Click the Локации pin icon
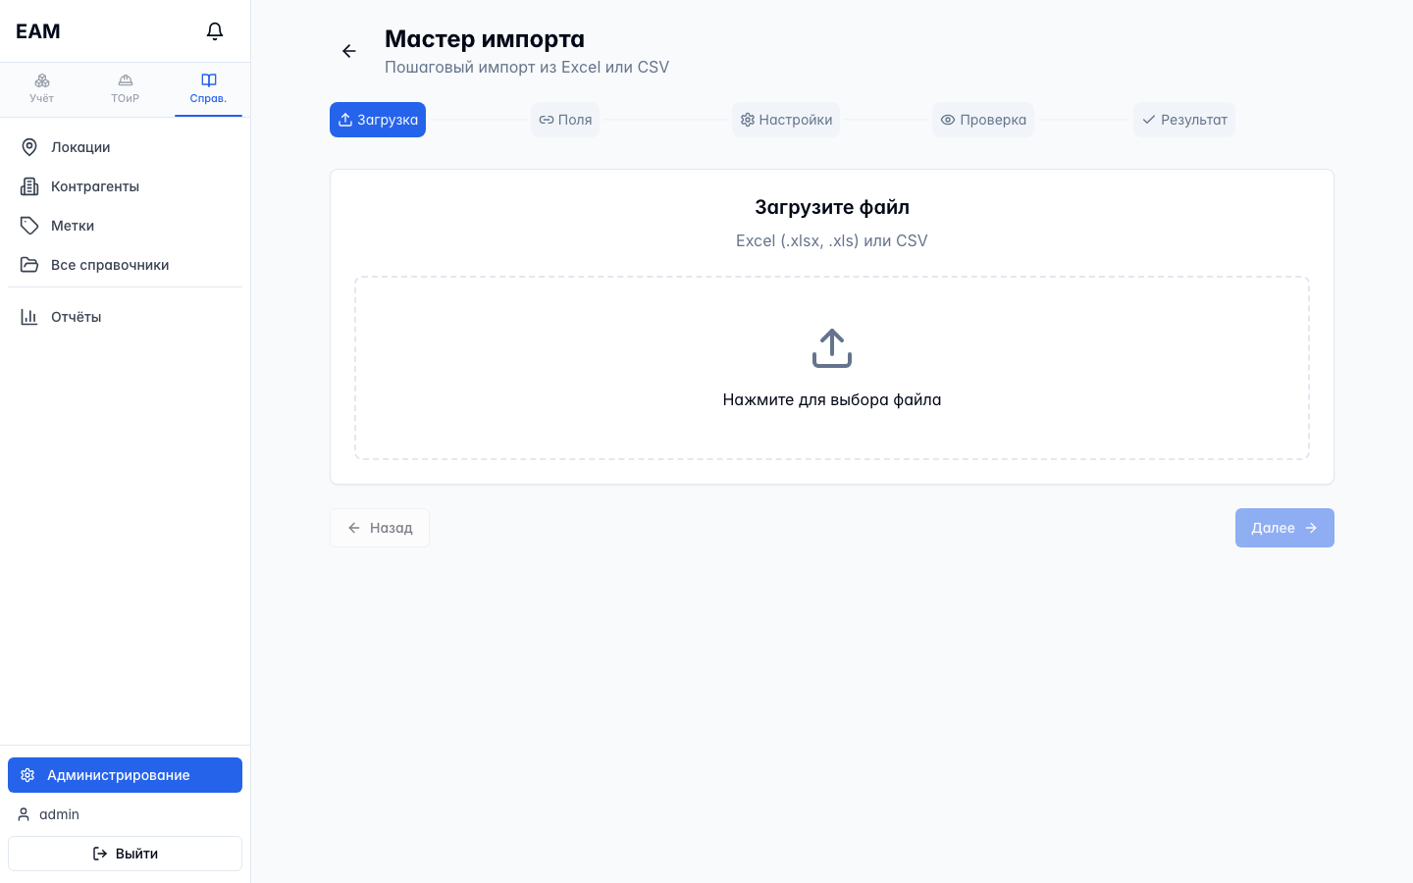 tap(29, 147)
